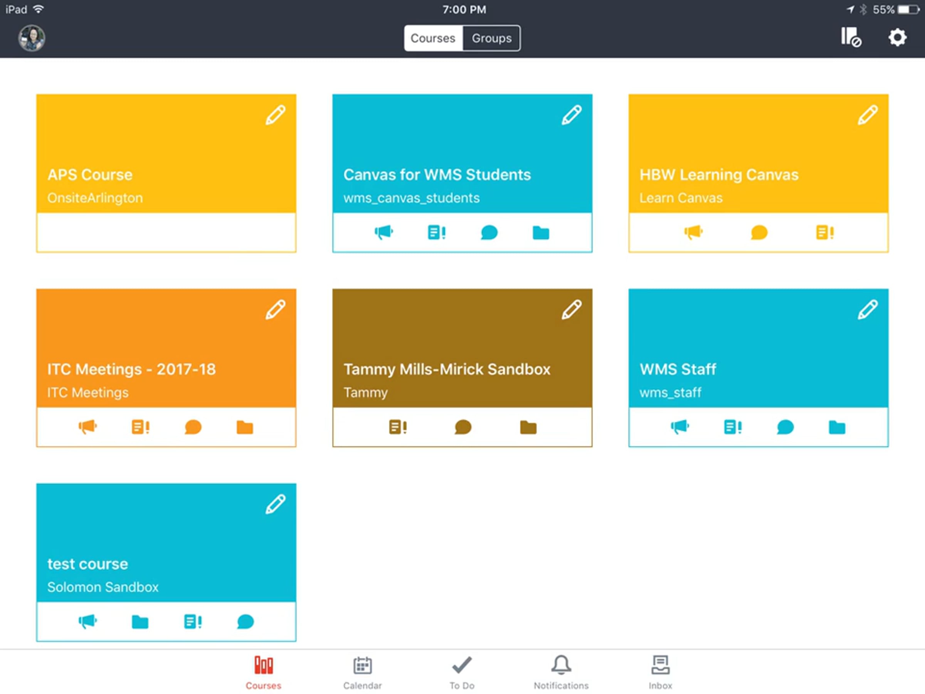
Task: Open the settings gear icon
Action: [x=897, y=38]
